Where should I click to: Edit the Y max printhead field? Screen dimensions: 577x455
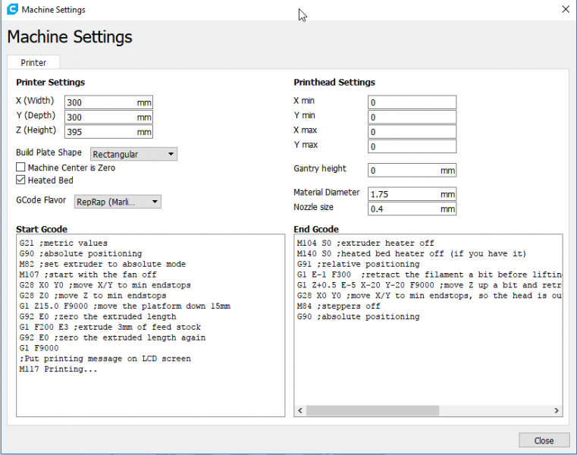(411, 146)
